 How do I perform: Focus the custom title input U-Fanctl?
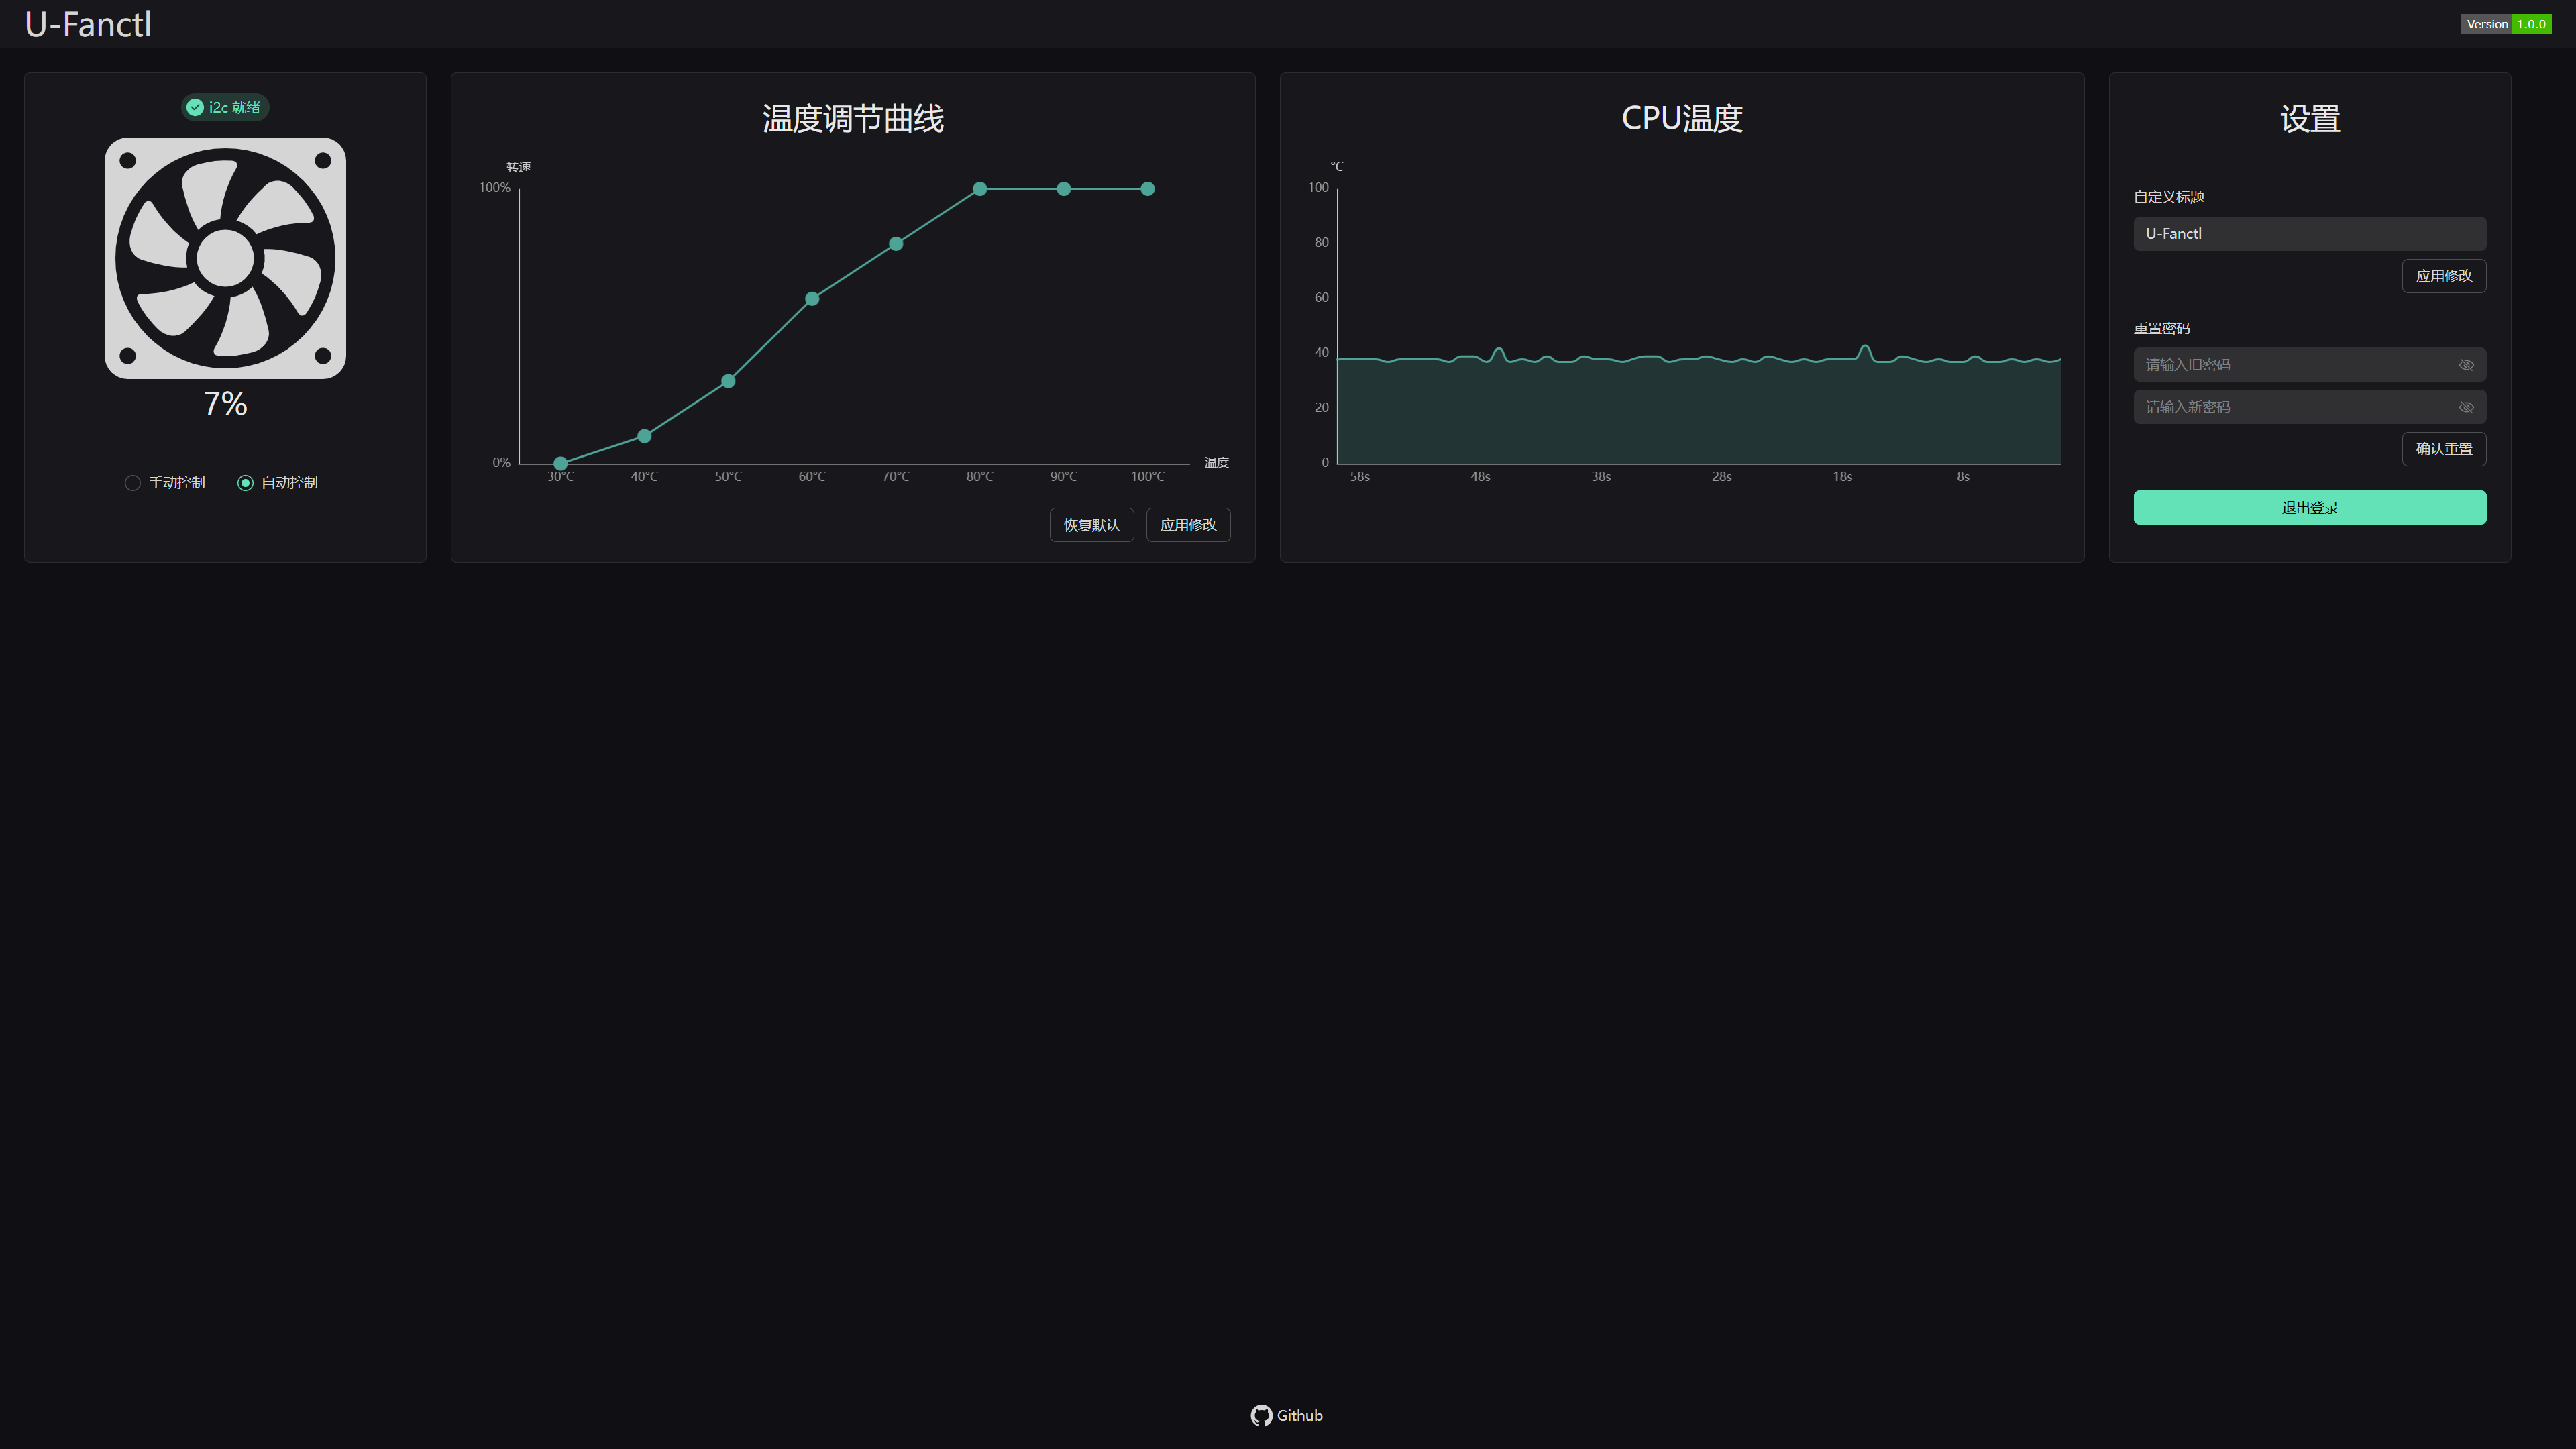tap(2310, 233)
